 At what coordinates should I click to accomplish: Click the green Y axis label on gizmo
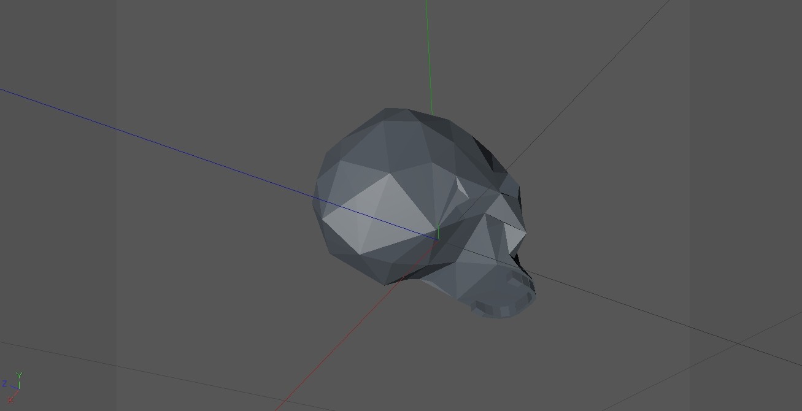19,375
